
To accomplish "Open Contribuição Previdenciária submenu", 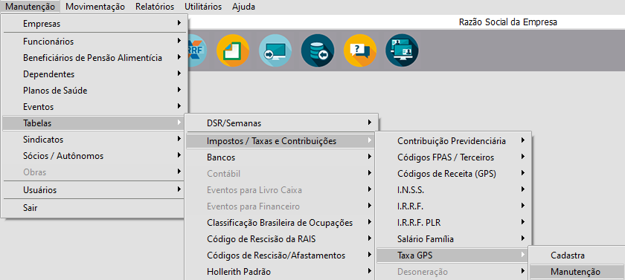I will tap(454, 141).
